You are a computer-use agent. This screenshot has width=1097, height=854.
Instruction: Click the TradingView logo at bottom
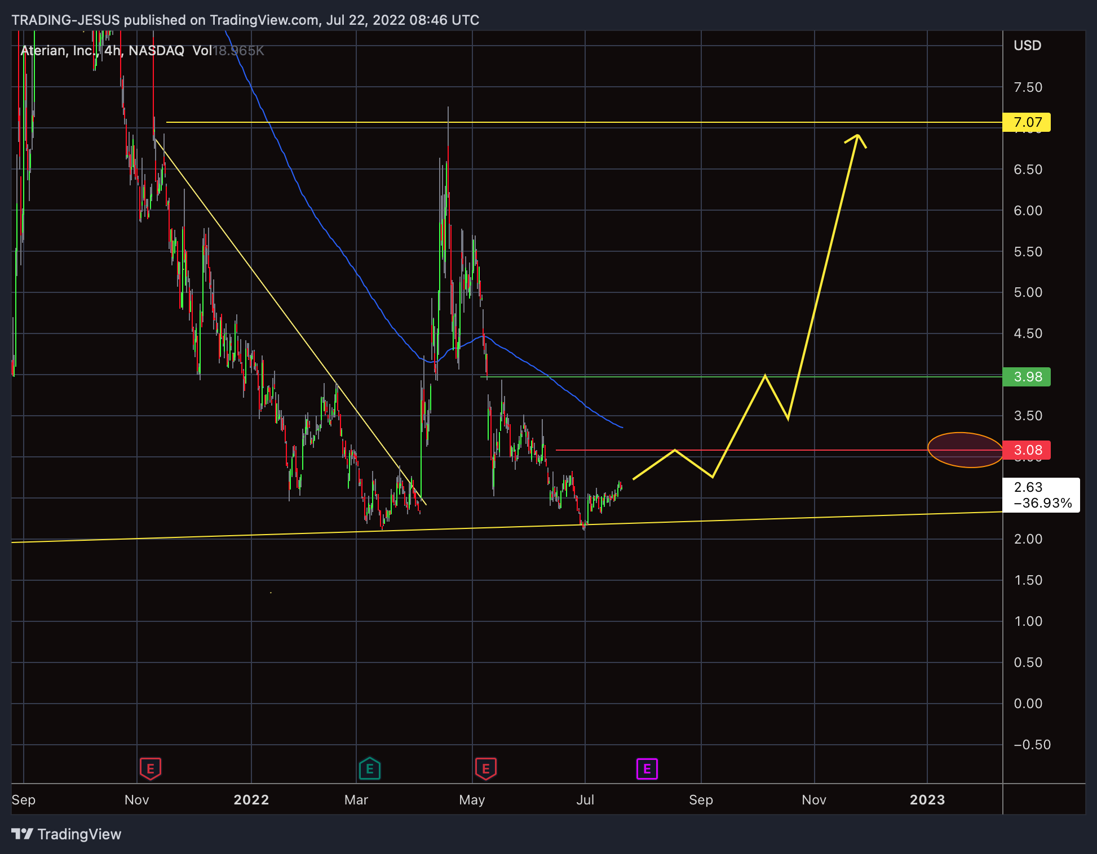click(x=67, y=834)
